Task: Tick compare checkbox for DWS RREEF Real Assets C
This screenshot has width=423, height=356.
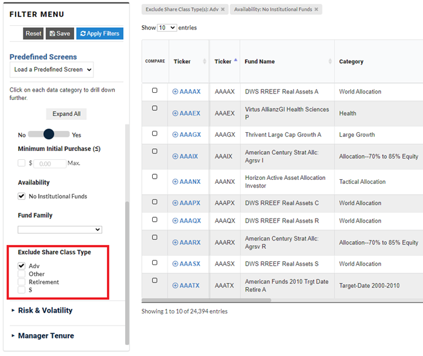Action: pyautogui.click(x=155, y=202)
